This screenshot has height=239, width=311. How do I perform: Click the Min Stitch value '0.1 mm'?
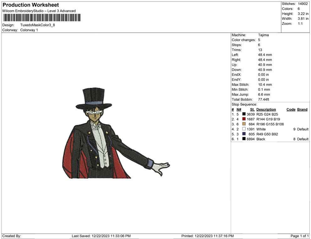(264, 89)
